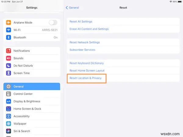Tap the 99% battery percentage
Screen dimensions: 183x137
175,2
